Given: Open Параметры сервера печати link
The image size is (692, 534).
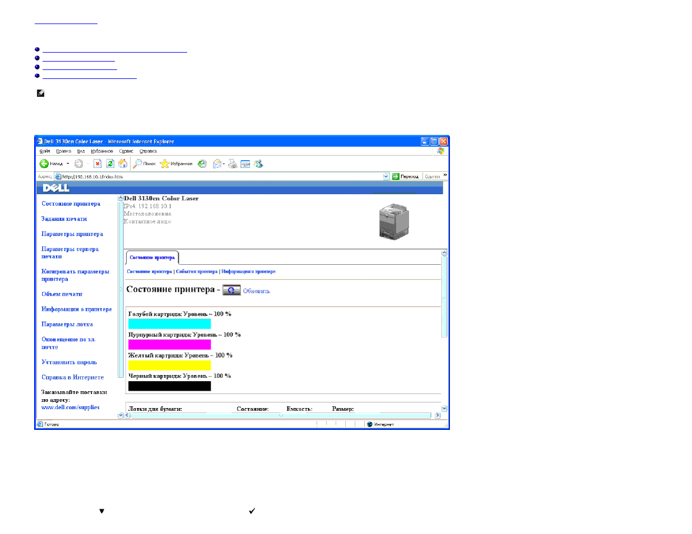Looking at the screenshot, I should pyautogui.click(x=70, y=252).
